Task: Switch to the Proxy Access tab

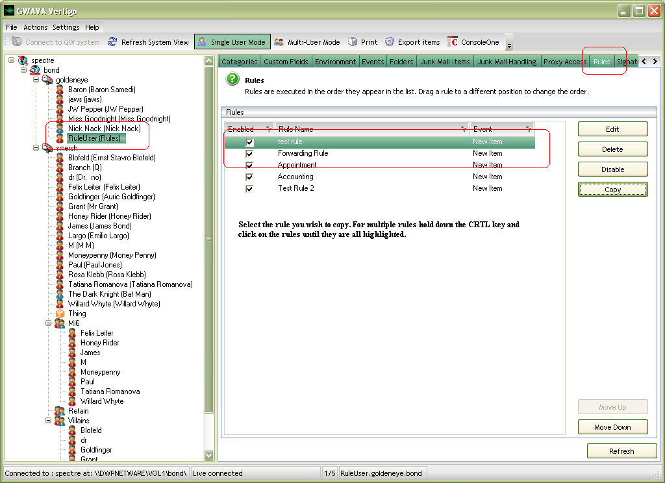Action: pos(564,62)
